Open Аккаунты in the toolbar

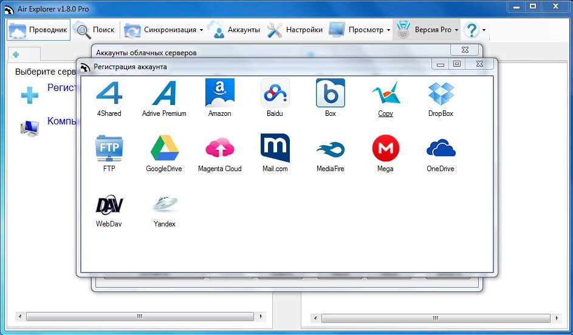234,30
